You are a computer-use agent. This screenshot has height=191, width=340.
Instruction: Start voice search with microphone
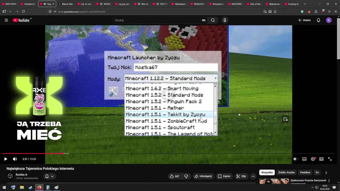tap(225, 20)
